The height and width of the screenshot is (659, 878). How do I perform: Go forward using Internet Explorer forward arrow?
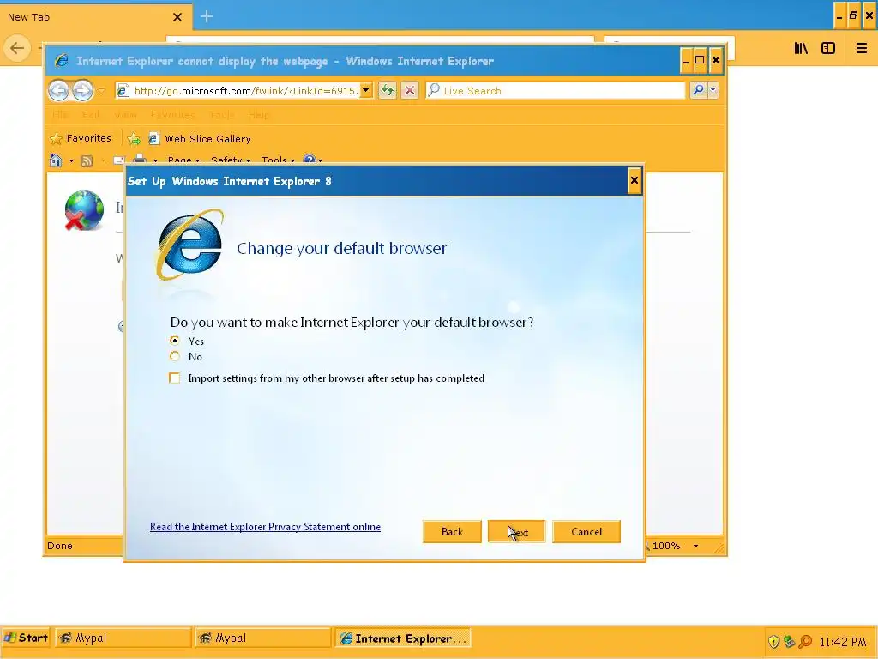tap(82, 90)
